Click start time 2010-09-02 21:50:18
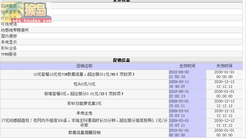The image size is (246, 138). [187, 74]
